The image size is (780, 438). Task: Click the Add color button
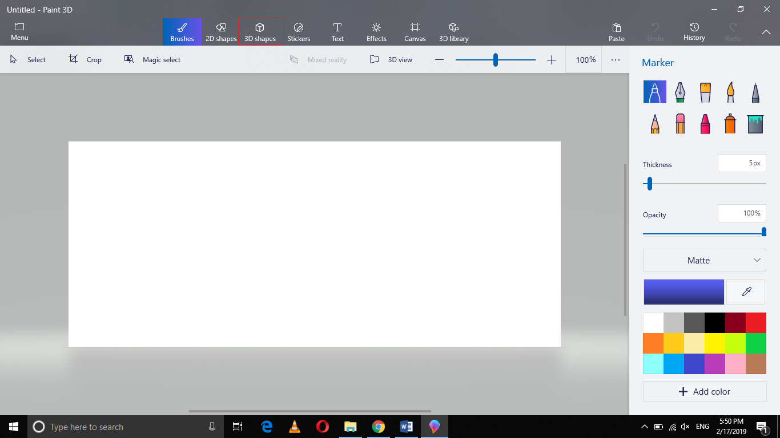pos(704,391)
